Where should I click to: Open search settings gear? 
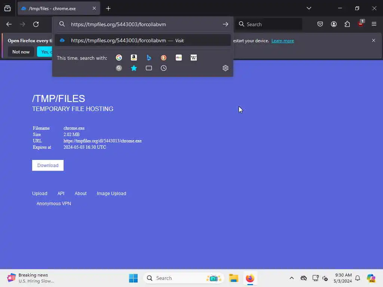tap(226, 68)
